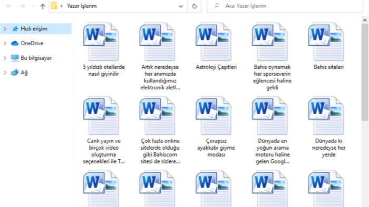Screen dimensions: 369x207
Task: Open Word file '5 yıldızlı otellerde nasıl giyinilir'
Action: pyautogui.click(x=101, y=42)
